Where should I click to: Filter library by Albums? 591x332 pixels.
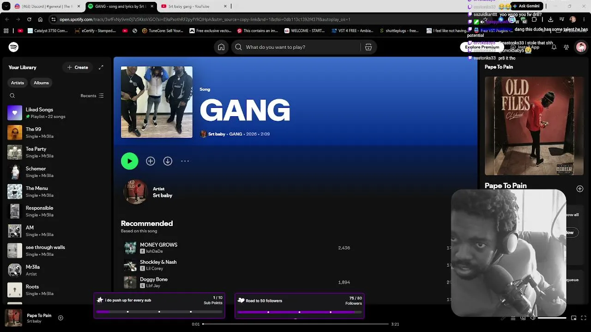pyautogui.click(x=41, y=83)
